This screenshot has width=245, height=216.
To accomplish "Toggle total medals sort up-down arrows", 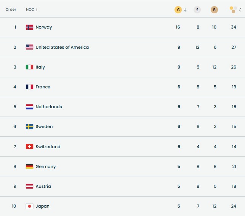I will [x=240, y=10].
